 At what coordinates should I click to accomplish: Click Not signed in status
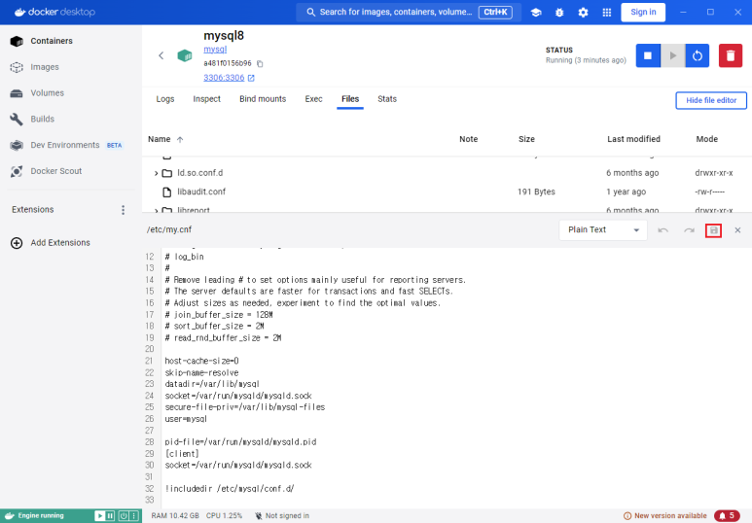(282, 516)
